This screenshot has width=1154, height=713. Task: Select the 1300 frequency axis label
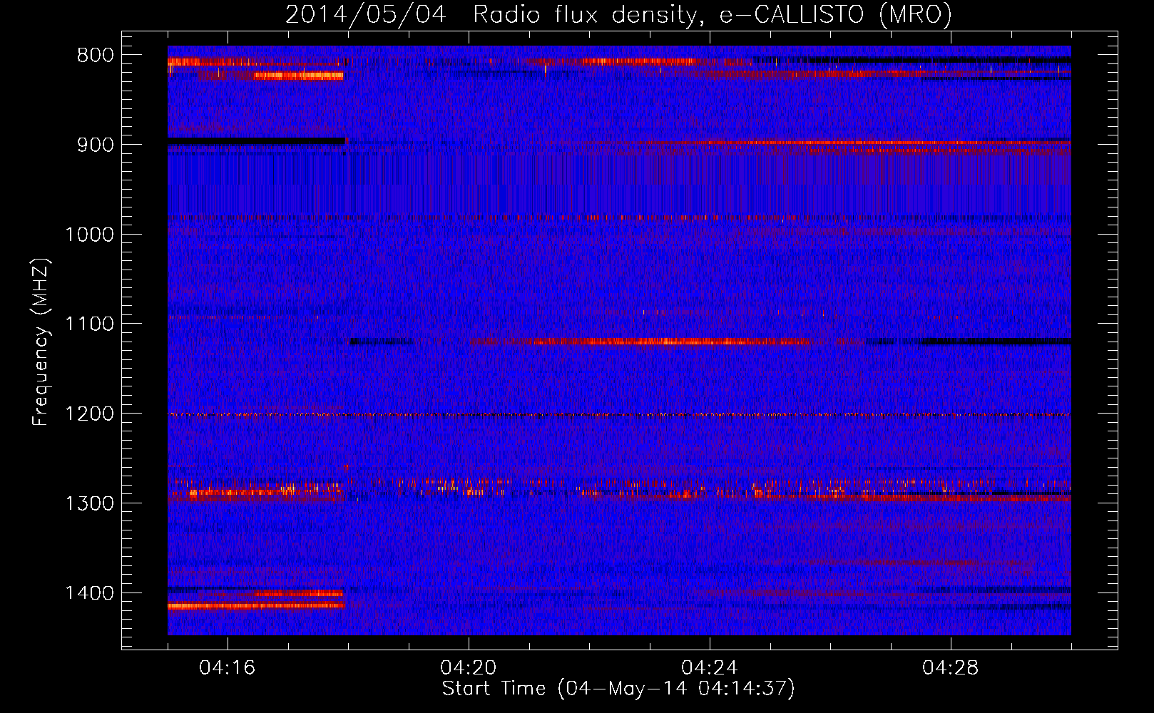[x=89, y=503]
